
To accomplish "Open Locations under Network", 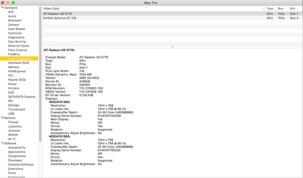I will click(15, 127).
